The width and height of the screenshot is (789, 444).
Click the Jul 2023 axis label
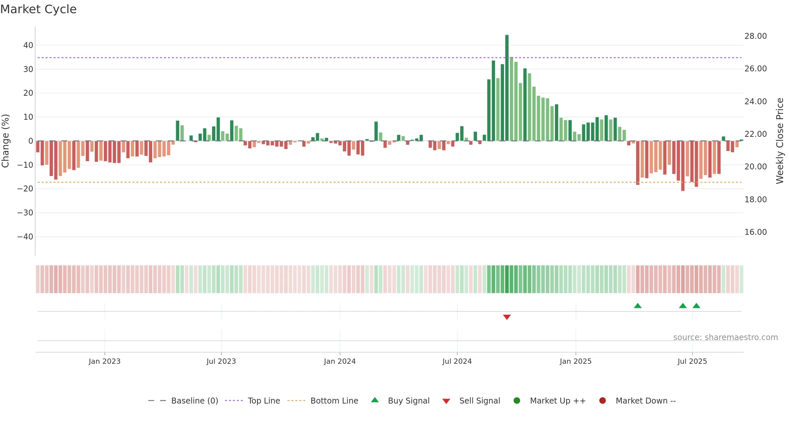point(221,361)
